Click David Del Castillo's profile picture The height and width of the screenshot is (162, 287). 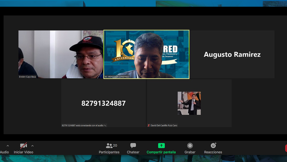coord(189,103)
